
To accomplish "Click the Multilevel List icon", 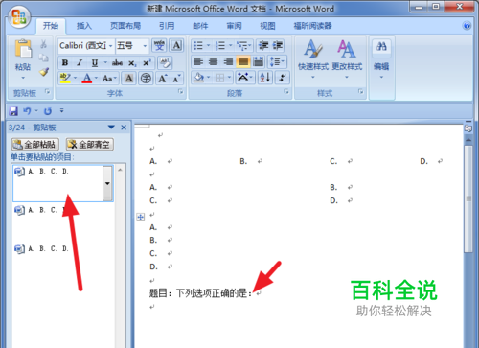I will point(242,45).
